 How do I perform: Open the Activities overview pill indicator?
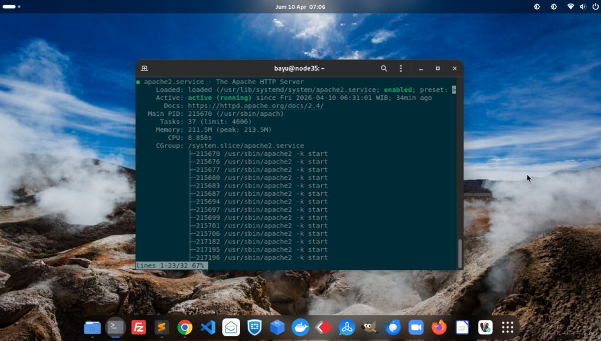pyautogui.click(x=9, y=6)
